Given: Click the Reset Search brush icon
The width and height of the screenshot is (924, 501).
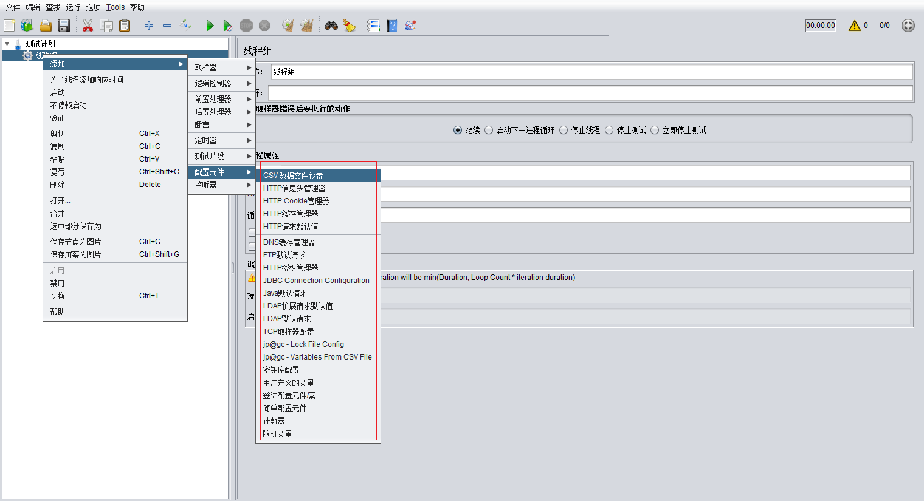Looking at the screenshot, I should click(x=349, y=26).
